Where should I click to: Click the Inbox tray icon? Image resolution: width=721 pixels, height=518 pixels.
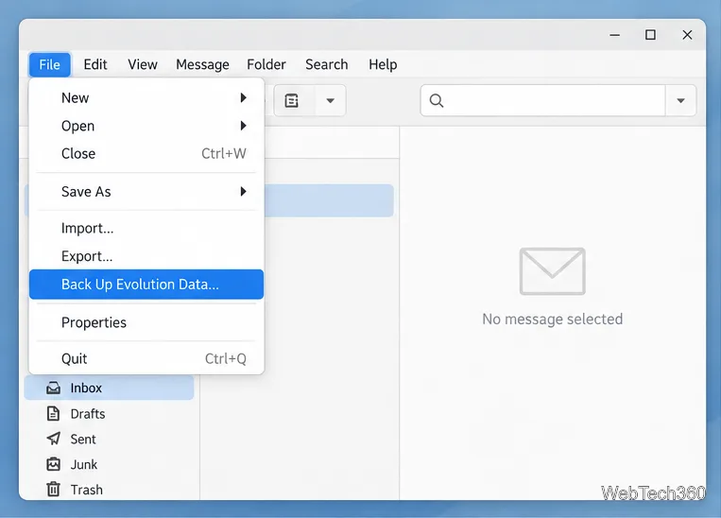pos(53,388)
